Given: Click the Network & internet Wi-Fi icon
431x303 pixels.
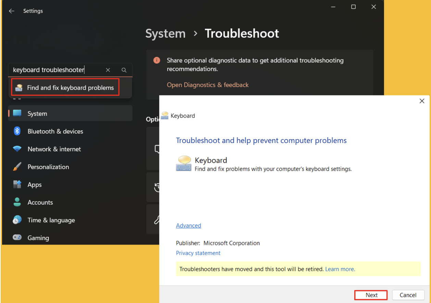Looking at the screenshot, I should (17, 149).
